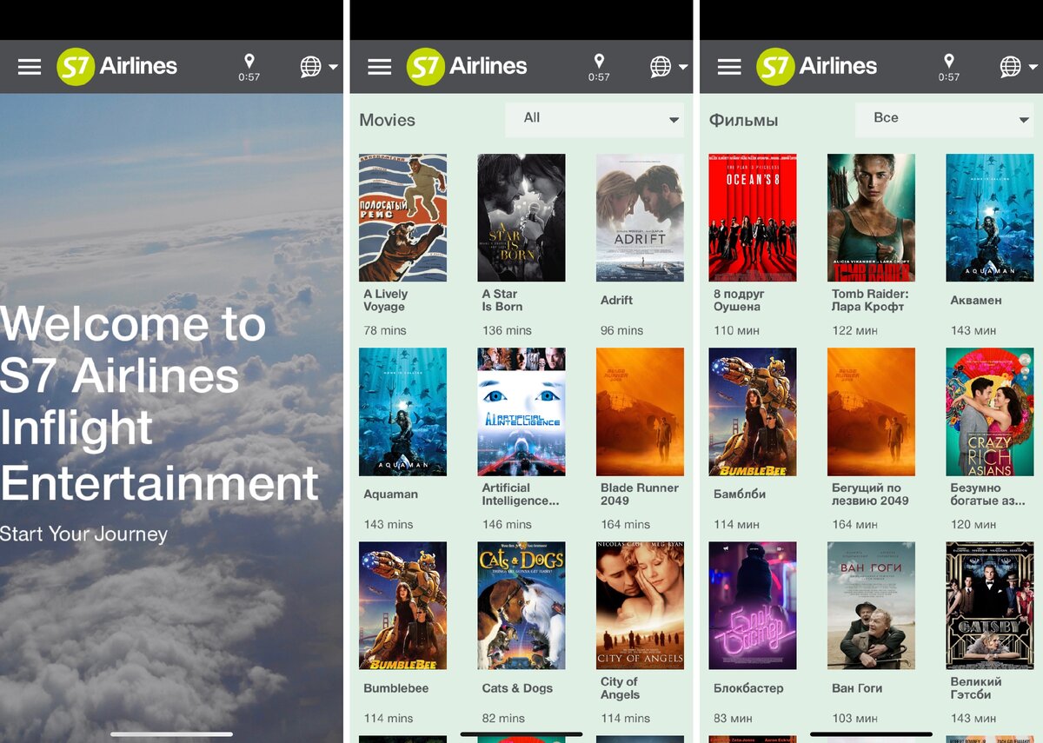Click the '122 мин' duration text
The width and height of the screenshot is (1043, 743).
(854, 330)
